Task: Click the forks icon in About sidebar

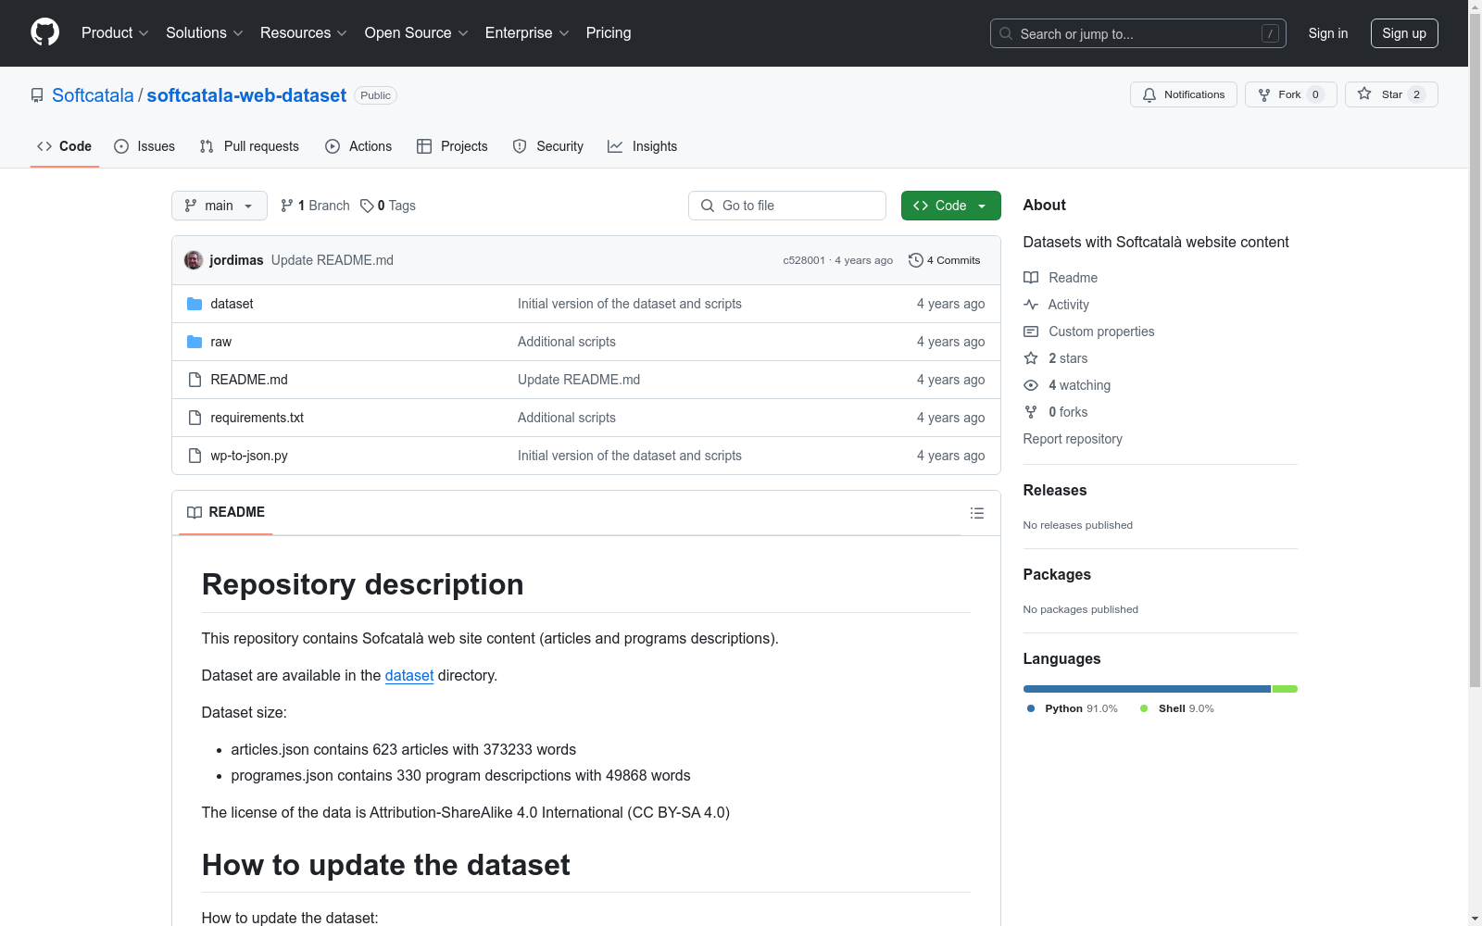Action: tap(1031, 412)
